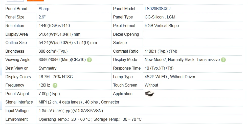Click the Contrast Ratio label
This screenshot has height=125, width=248.
tap(126, 51)
